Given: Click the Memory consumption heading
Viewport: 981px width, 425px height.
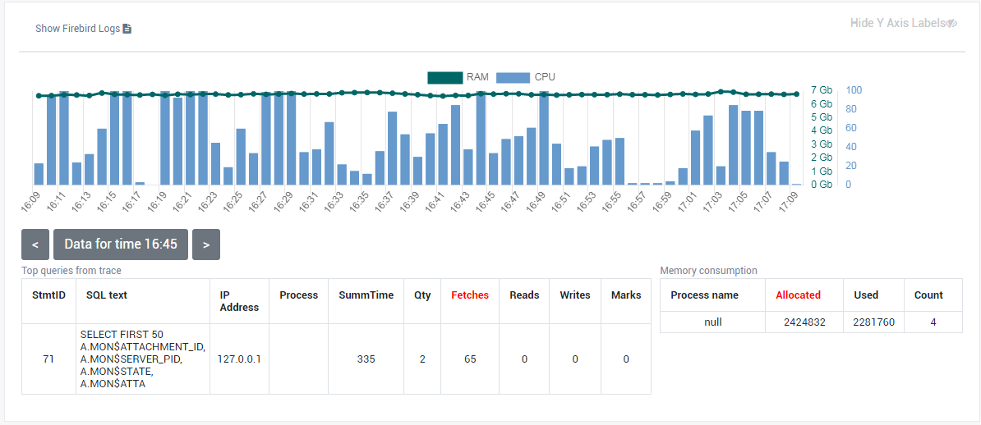Looking at the screenshot, I should pyautogui.click(x=708, y=271).
